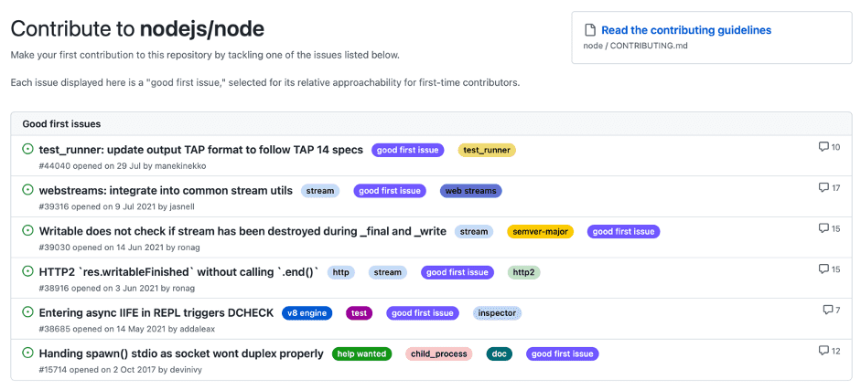Open issue about TAP 14 specs
This screenshot has width=861, height=390.
(x=200, y=150)
